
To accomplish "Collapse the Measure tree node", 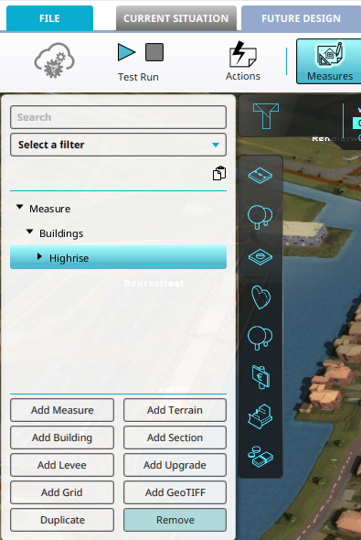I will [19, 207].
